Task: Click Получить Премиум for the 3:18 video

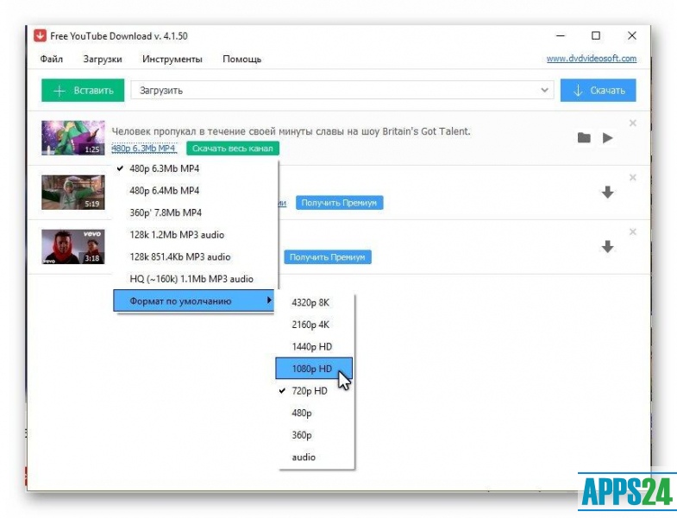Action: (328, 257)
